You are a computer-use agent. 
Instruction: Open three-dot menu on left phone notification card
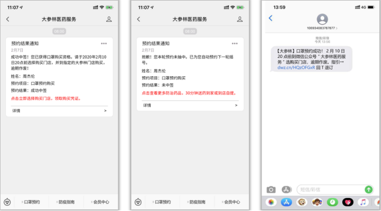(x=104, y=43)
